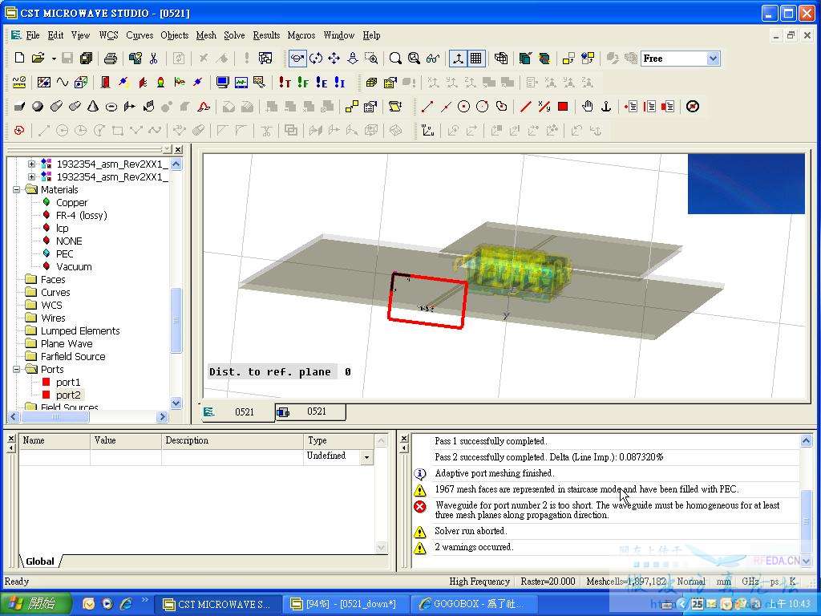Expand second 1932354_asm_Rev2XX1 component
Viewport: 821px width, 616px height.
[x=31, y=177]
